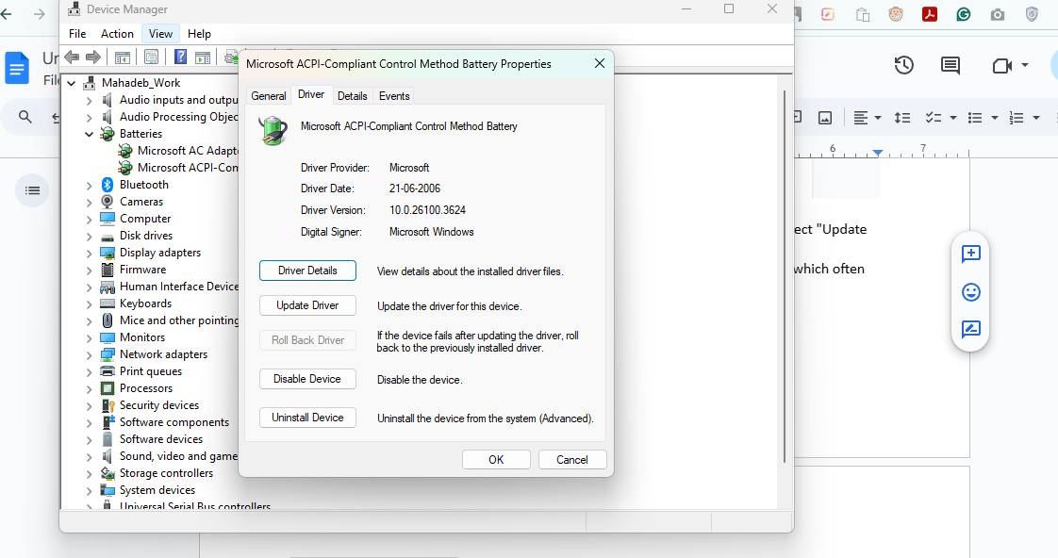Open the comments icon in Google Docs
The height and width of the screenshot is (558, 1058).
[x=949, y=65]
